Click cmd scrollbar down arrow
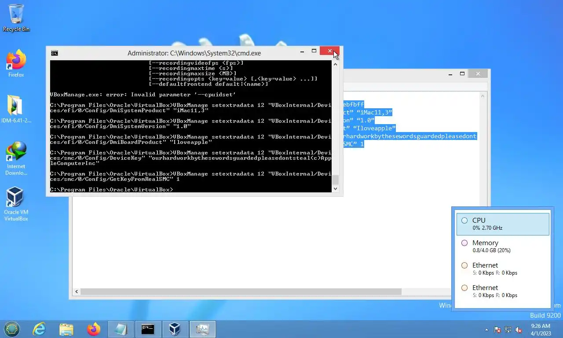563x338 pixels. click(x=335, y=188)
